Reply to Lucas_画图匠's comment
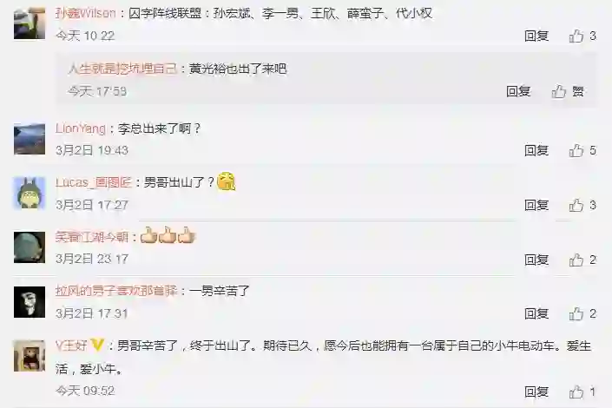 (x=536, y=205)
